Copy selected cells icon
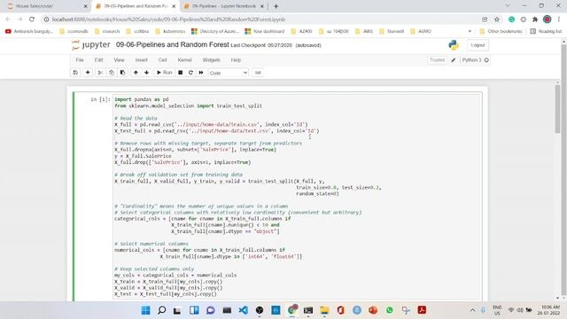Screen dimensions: 567x319 tap(112, 73)
